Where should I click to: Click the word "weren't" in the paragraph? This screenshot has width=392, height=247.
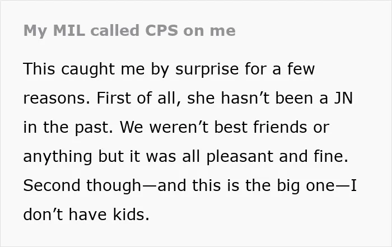pos(179,127)
